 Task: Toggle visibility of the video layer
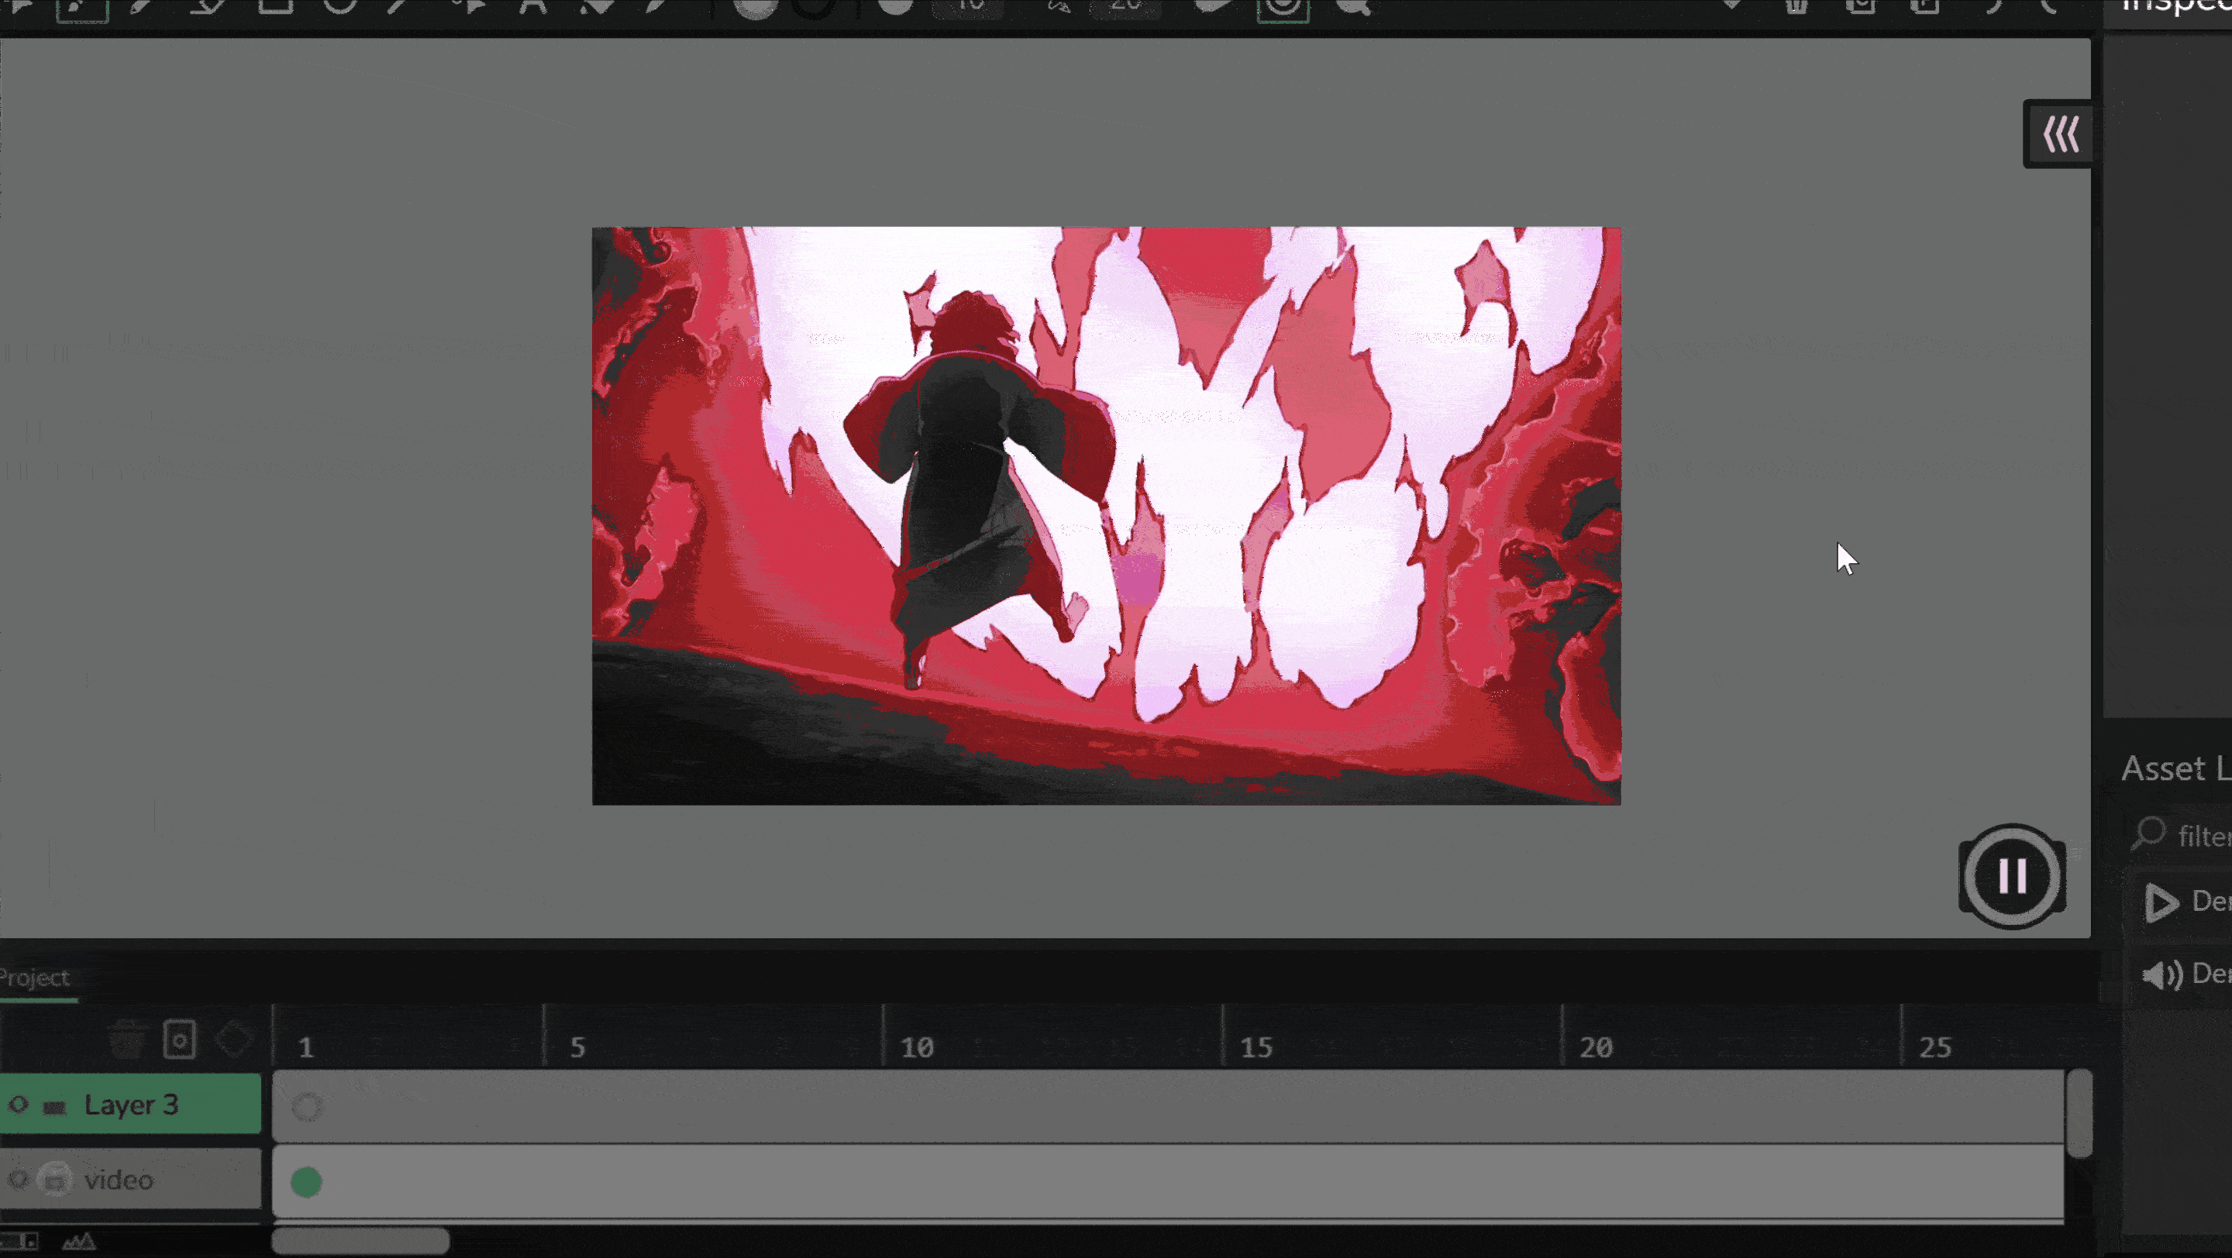click(x=18, y=1179)
